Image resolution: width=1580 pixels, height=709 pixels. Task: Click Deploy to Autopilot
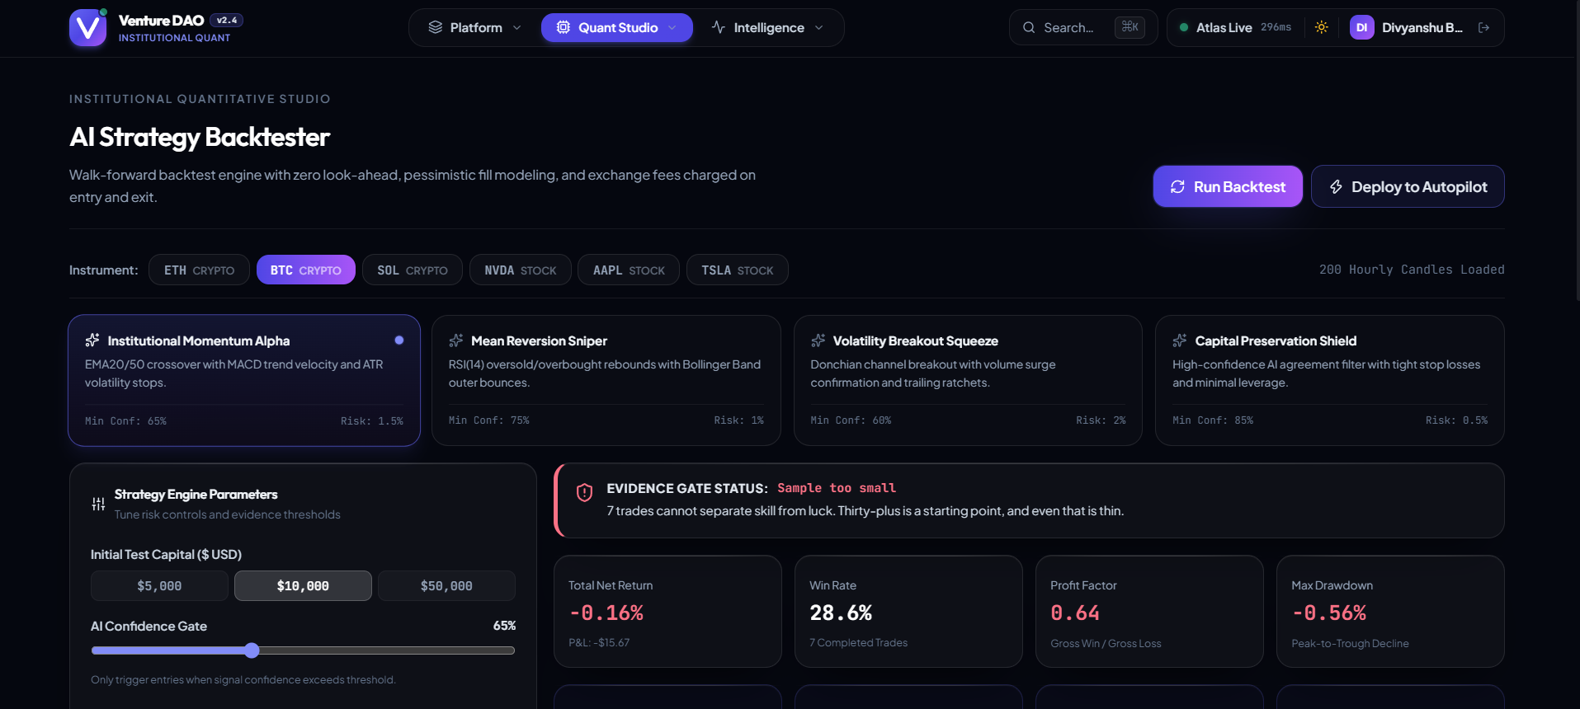1408,186
